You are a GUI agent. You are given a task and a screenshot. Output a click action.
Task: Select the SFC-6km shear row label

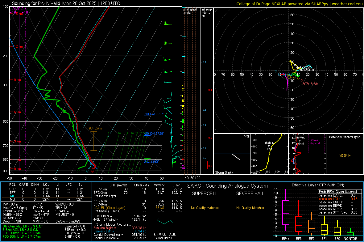click(100, 201)
